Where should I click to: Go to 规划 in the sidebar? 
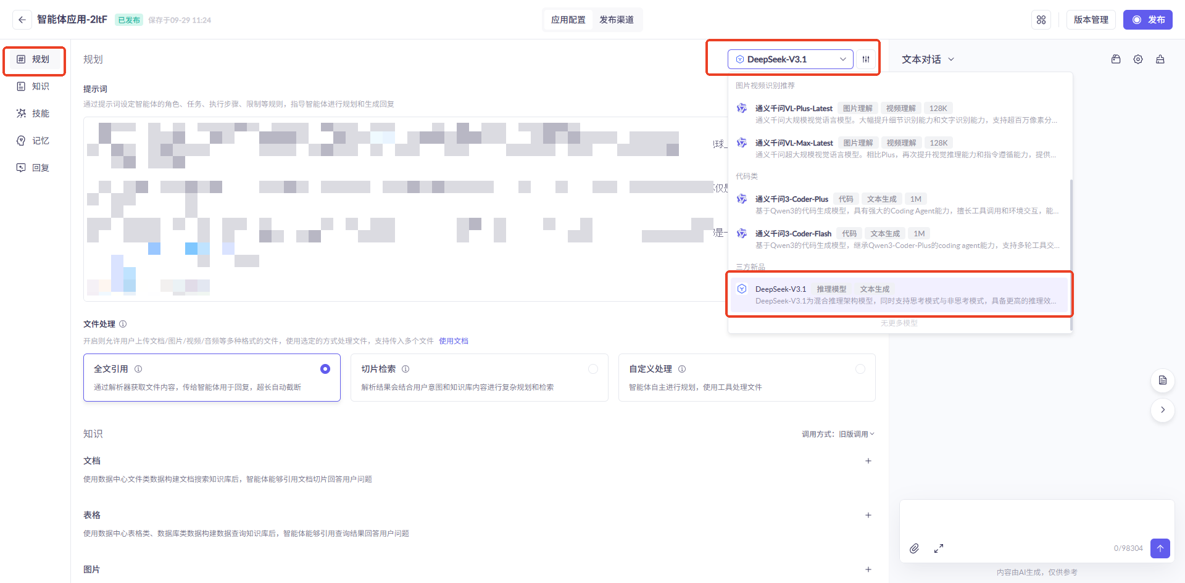pyautogui.click(x=35, y=59)
